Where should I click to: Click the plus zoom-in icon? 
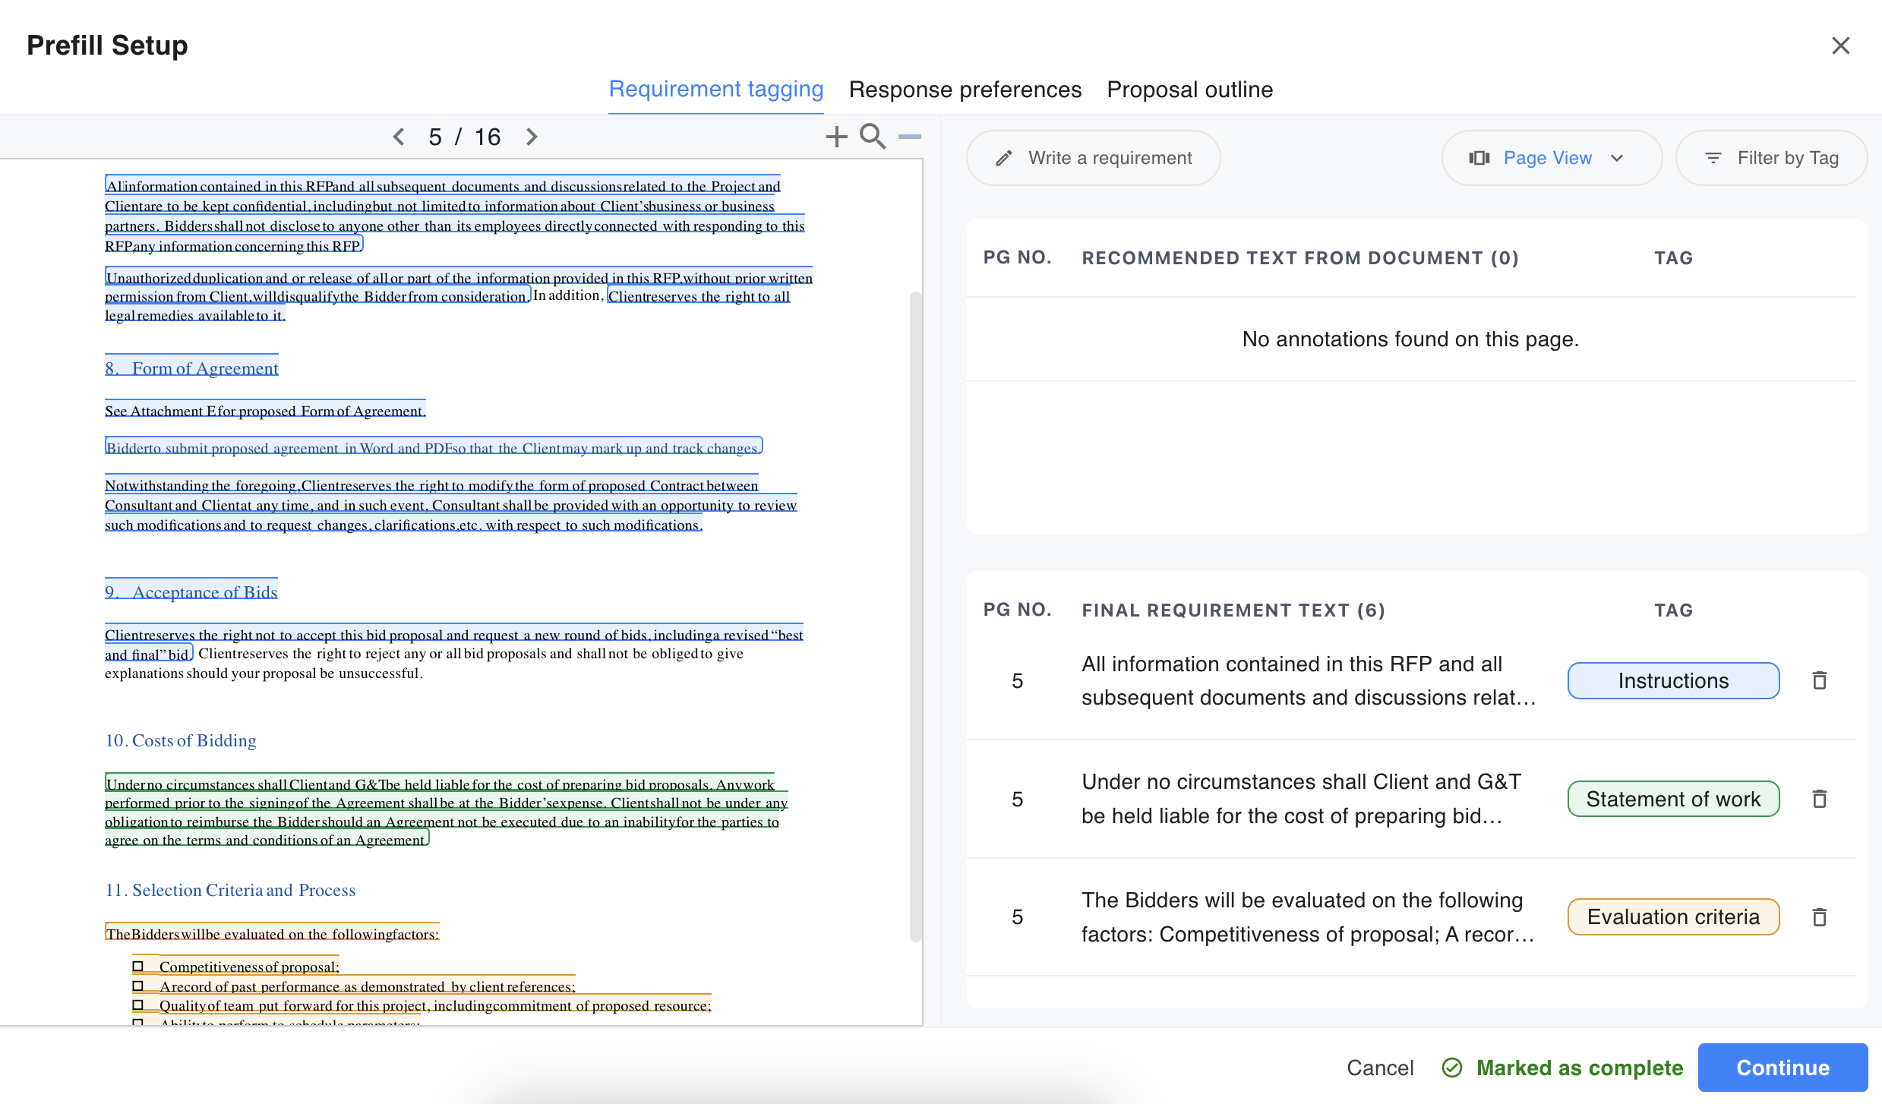(836, 137)
